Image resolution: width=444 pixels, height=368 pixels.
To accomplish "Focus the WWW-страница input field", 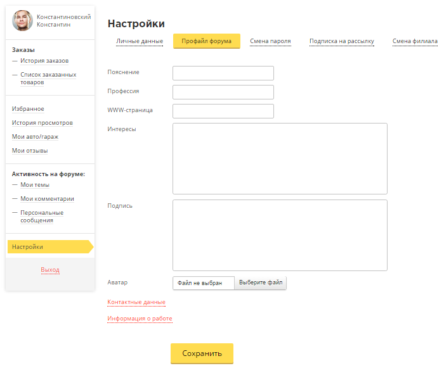I will (x=223, y=111).
